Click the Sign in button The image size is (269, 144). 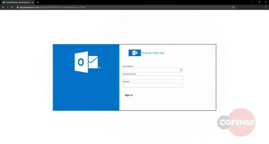[129, 95]
